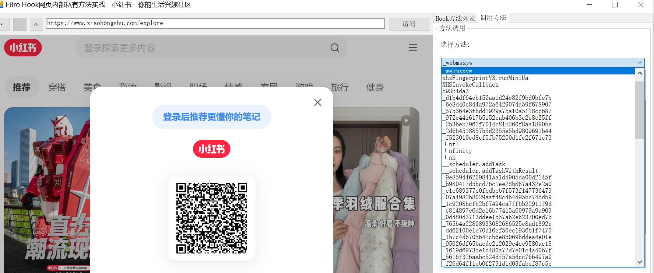
Task: Select method _1b7c4d6705642cb6e85069bddea4e01e
Action: coord(538,237)
